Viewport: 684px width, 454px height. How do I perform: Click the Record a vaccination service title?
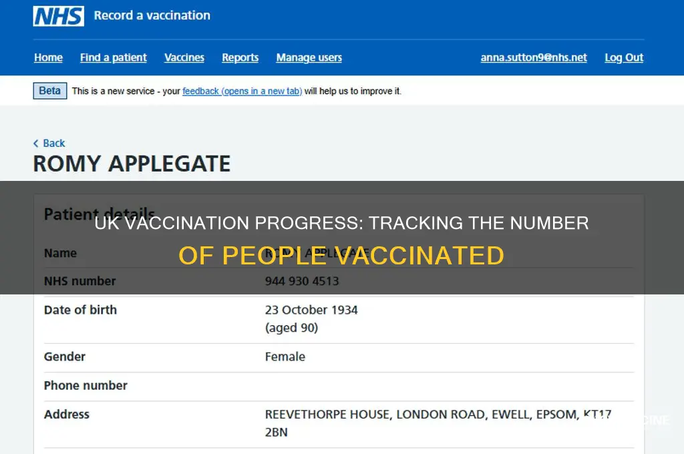tap(152, 16)
